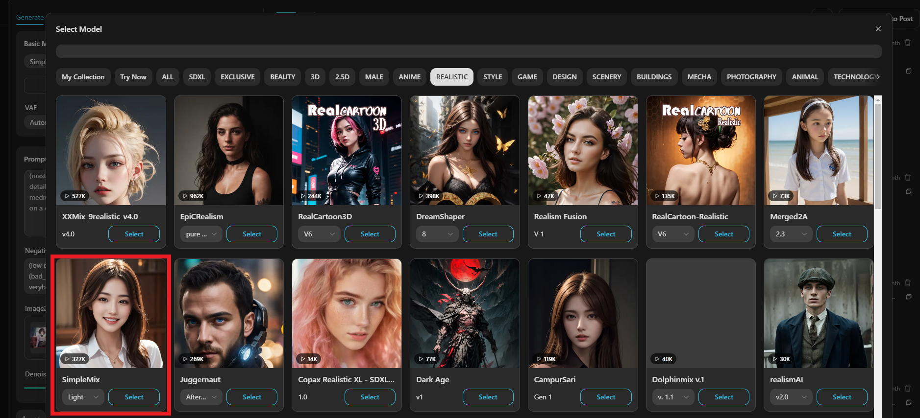Close the Select Model dialog
The image size is (920, 418).
878,29
